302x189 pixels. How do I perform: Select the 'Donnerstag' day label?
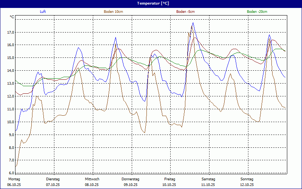131,179
